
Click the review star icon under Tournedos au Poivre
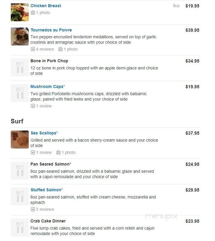[x=33, y=49]
